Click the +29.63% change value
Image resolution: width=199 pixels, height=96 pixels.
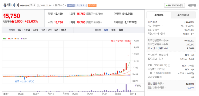coord(31,22)
